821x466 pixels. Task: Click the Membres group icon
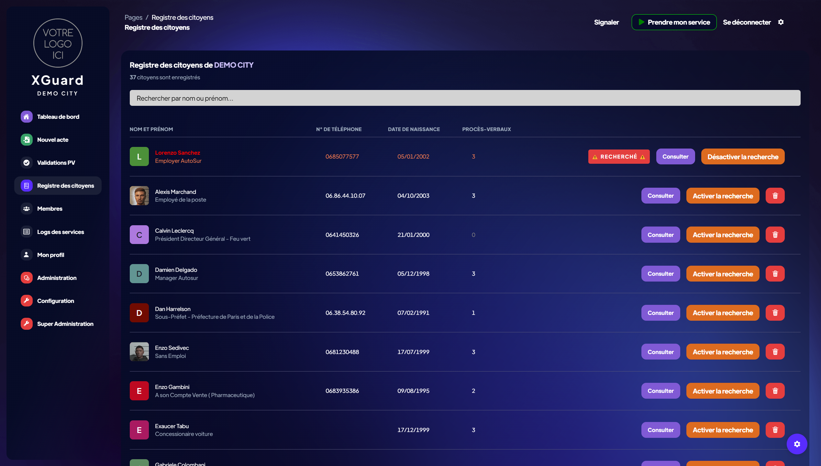click(27, 209)
